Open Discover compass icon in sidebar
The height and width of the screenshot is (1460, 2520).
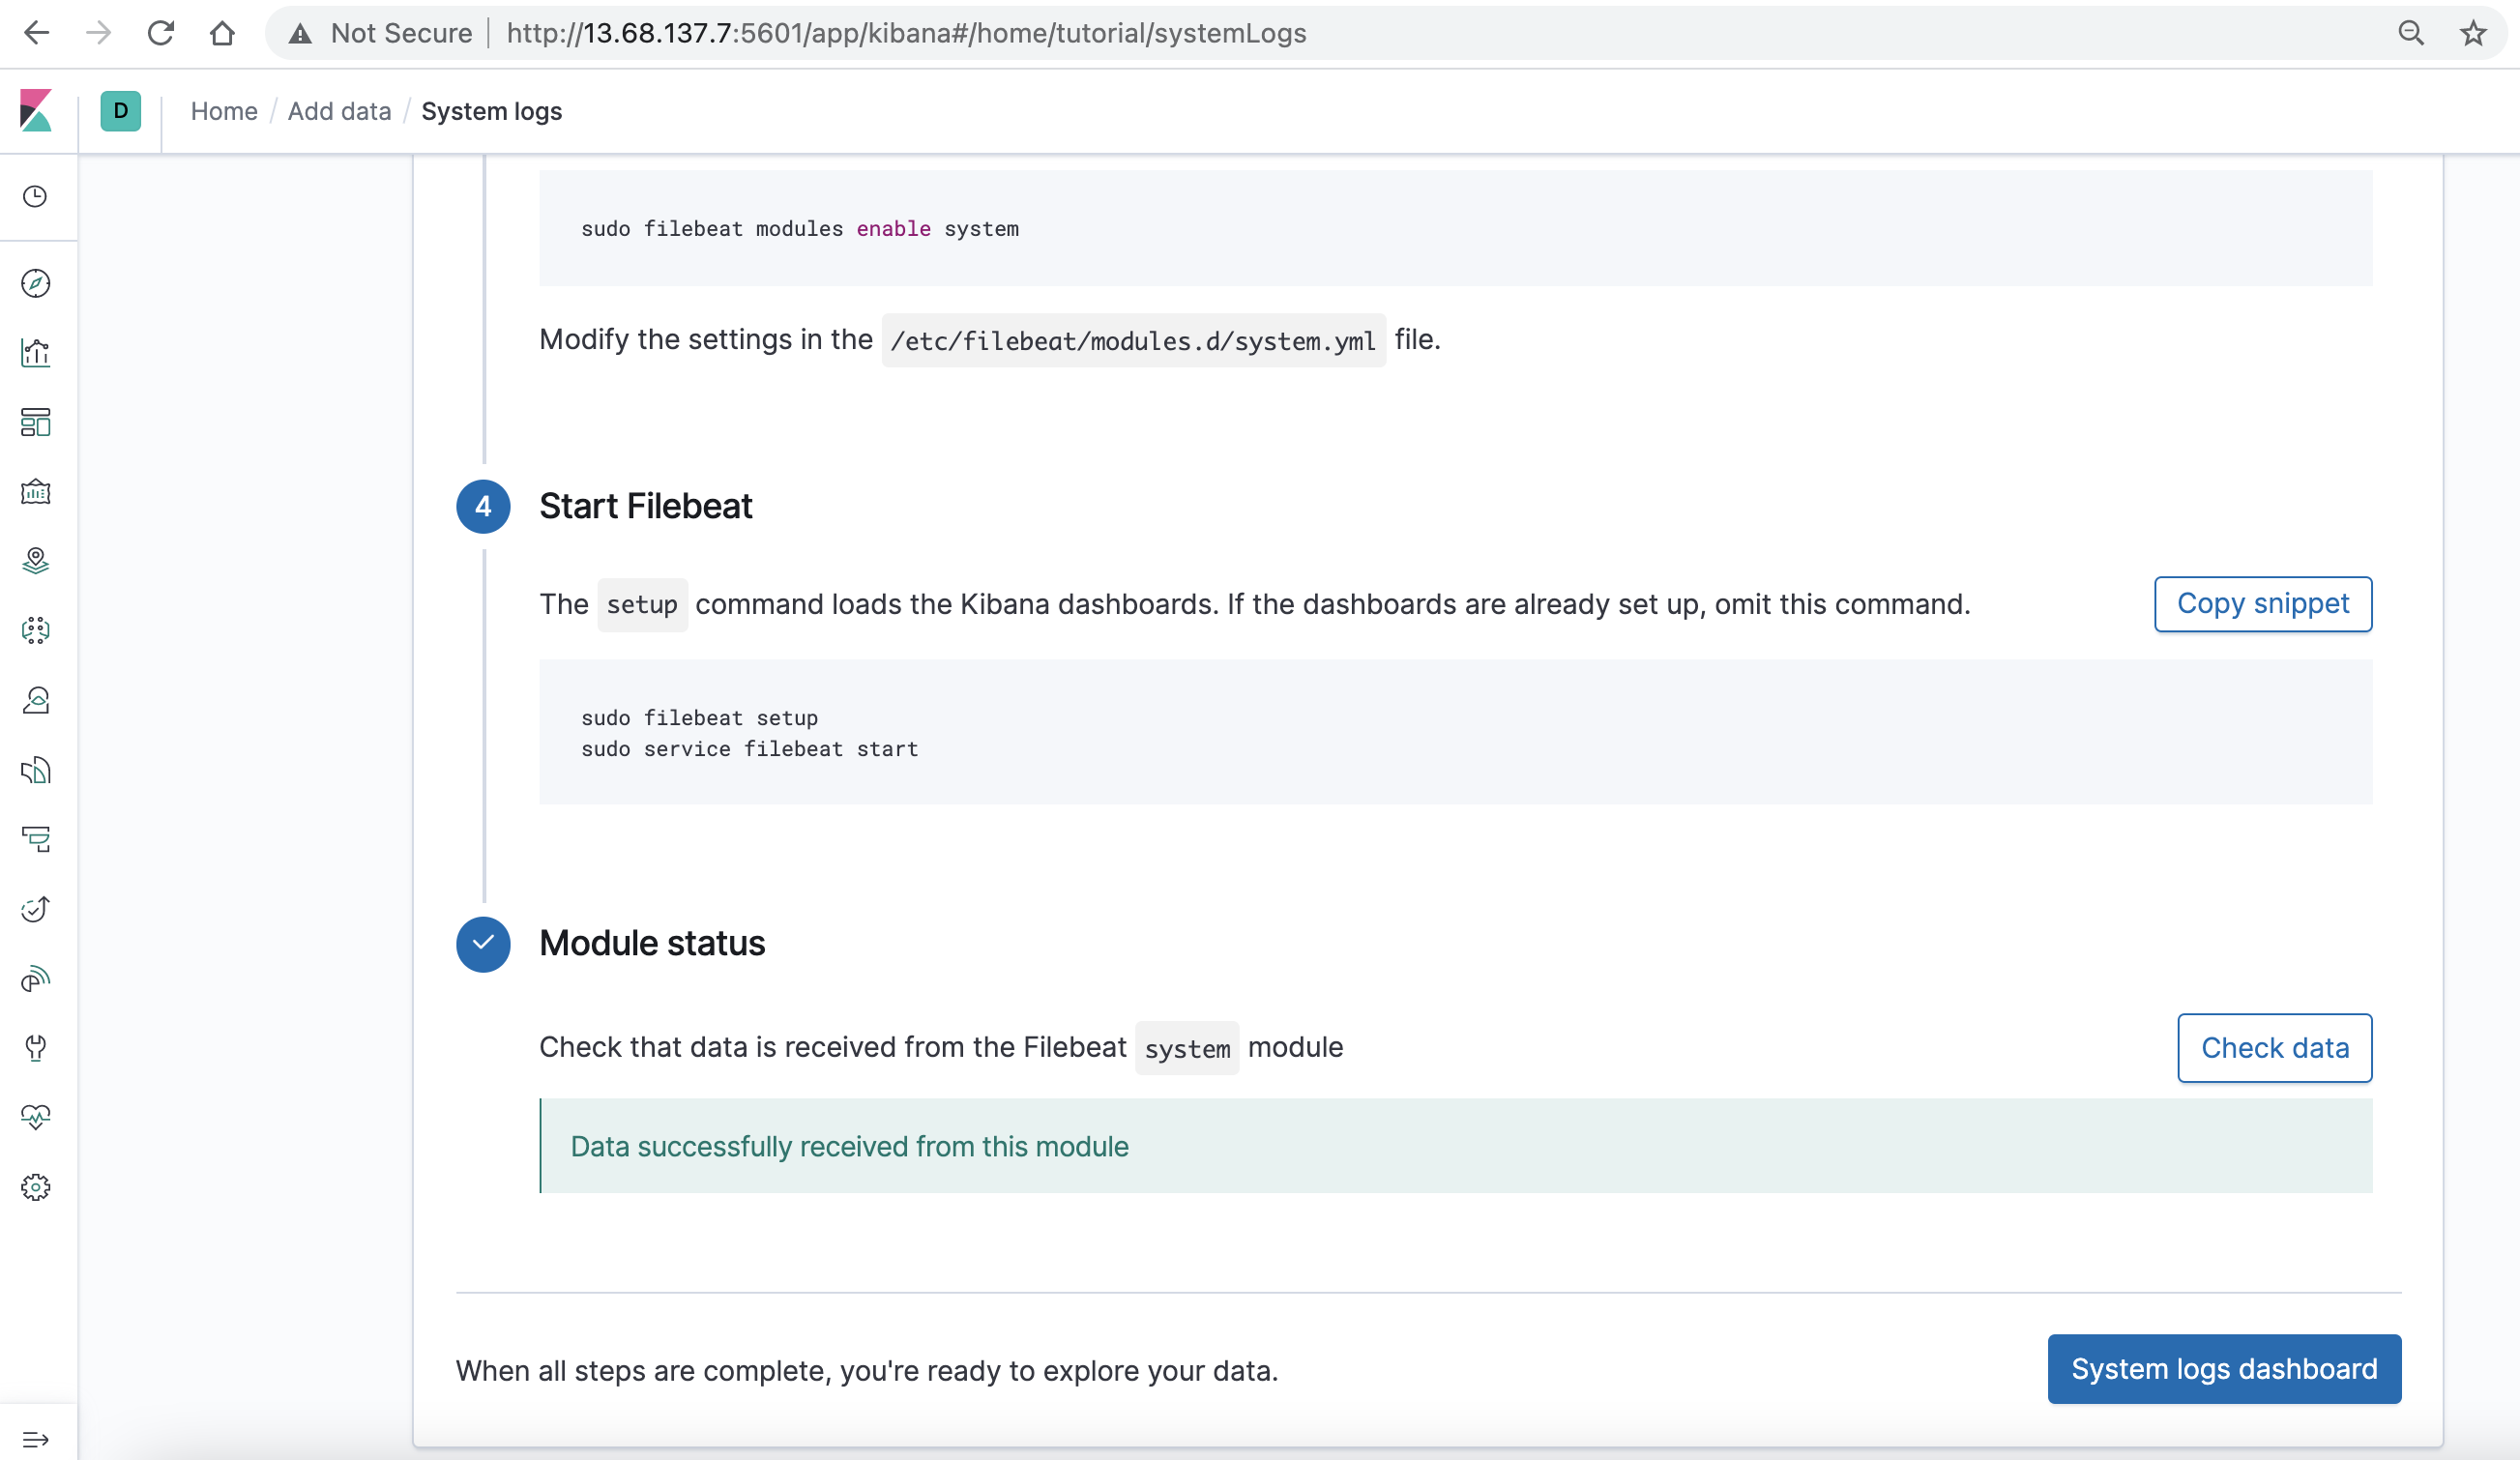pyautogui.click(x=36, y=283)
